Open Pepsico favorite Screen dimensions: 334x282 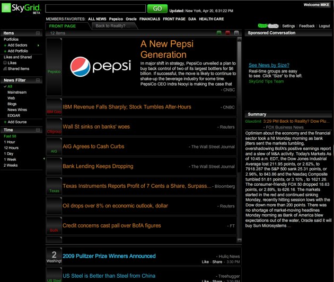(x=116, y=19)
